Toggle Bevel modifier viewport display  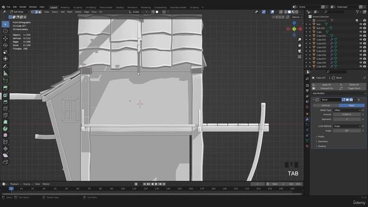tap(347, 99)
